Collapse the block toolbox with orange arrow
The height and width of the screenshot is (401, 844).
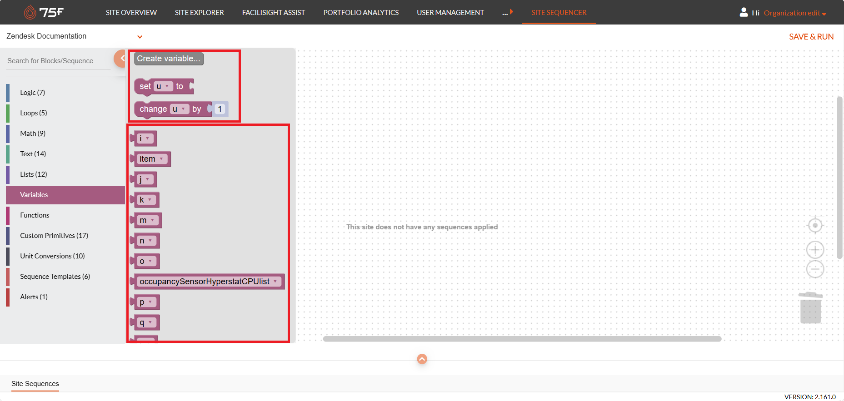pyautogui.click(x=121, y=59)
